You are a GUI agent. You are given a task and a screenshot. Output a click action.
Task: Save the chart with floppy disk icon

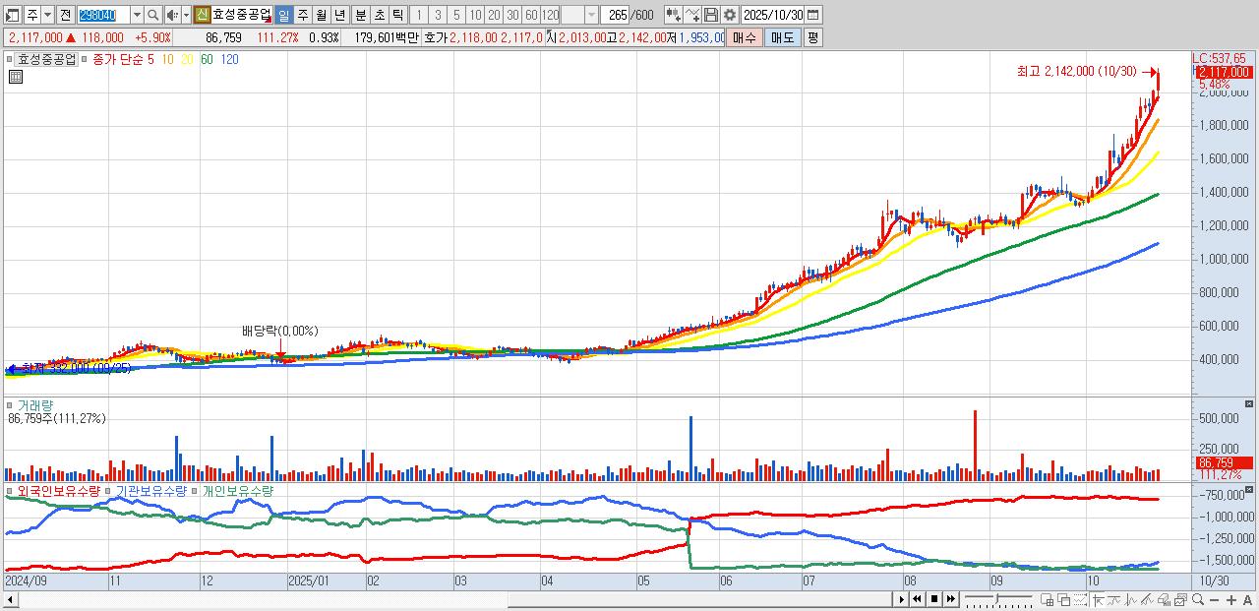tap(711, 15)
